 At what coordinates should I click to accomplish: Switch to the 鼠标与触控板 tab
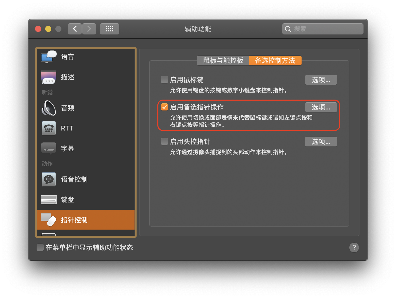point(223,61)
